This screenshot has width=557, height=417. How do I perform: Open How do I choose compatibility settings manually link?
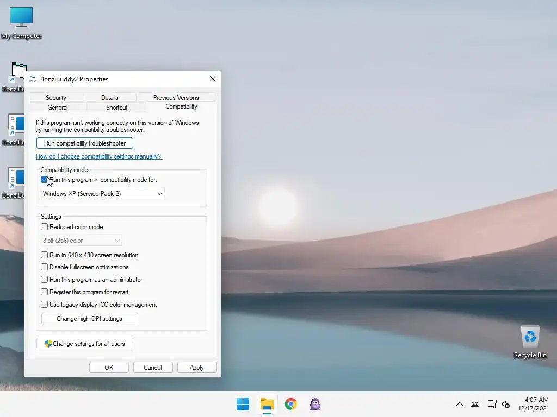pos(99,156)
